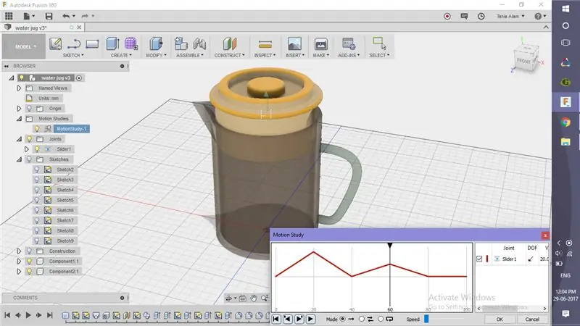Expand the Slider1 joint node
Screen dimensions: 580x326
(26, 149)
